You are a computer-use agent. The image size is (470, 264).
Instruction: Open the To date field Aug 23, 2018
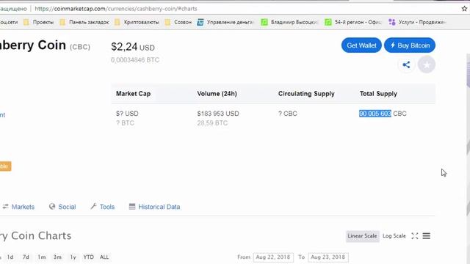click(x=328, y=257)
